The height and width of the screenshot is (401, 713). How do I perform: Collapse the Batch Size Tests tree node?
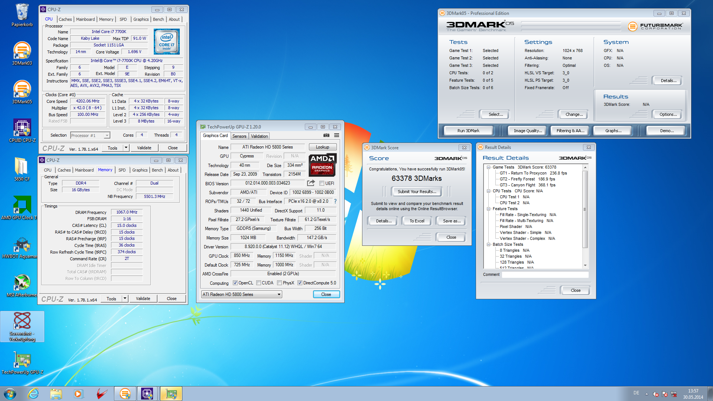tap(488, 245)
